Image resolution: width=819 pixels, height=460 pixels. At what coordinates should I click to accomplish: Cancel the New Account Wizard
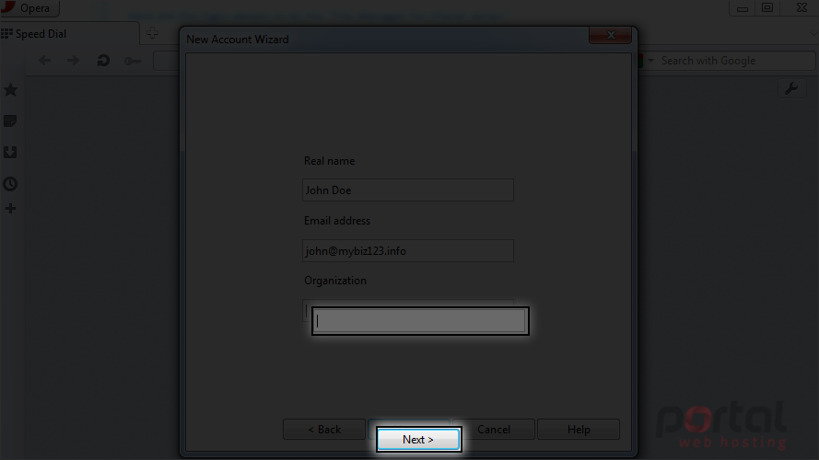[494, 430]
